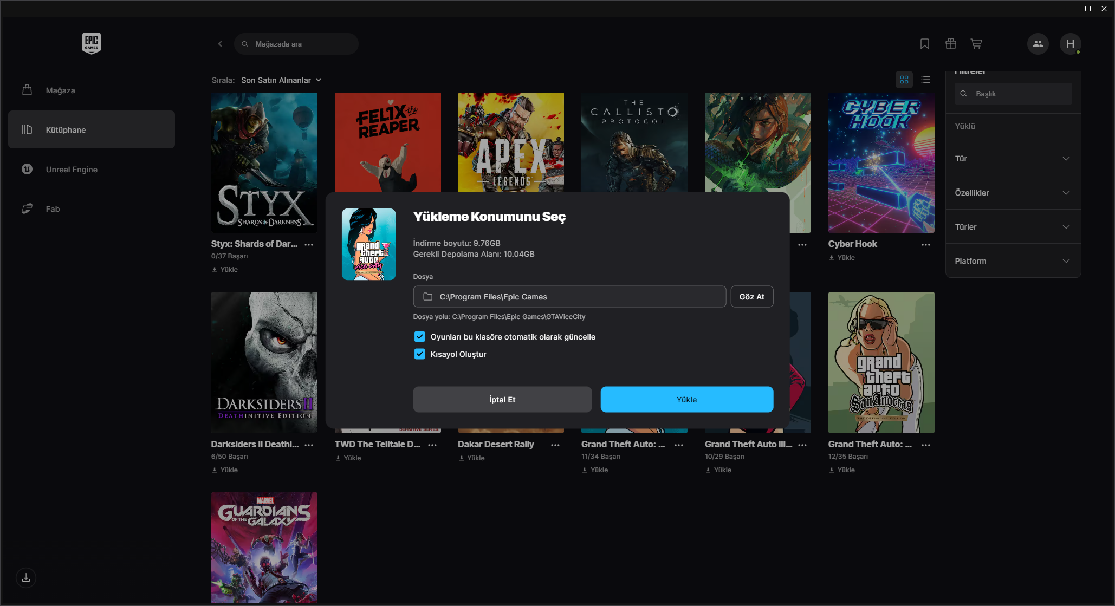
Task: Open the Son Satın Alınanlar sort dropdown
Action: click(x=281, y=80)
